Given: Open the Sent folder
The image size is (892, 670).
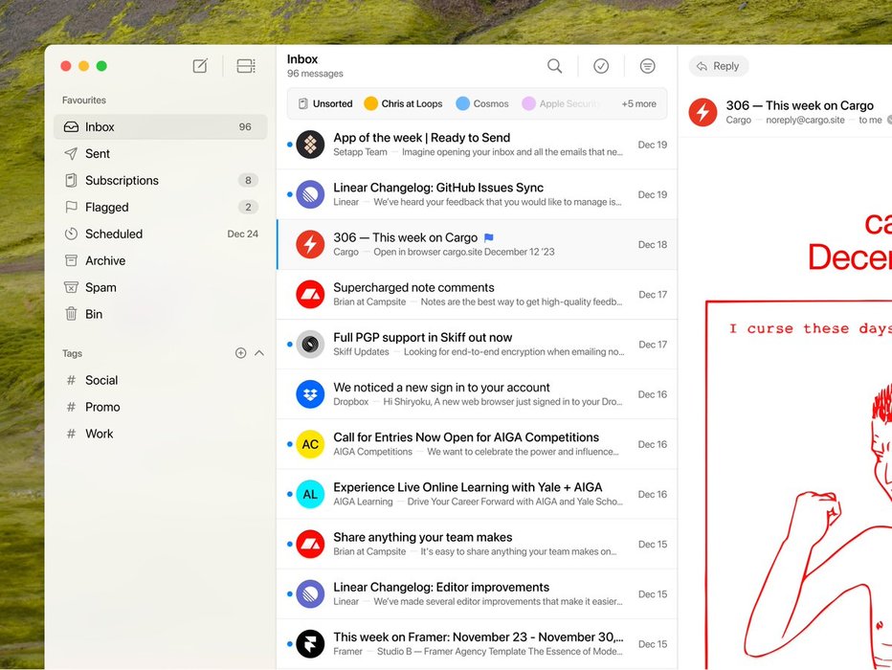Looking at the screenshot, I should (x=161, y=153).
